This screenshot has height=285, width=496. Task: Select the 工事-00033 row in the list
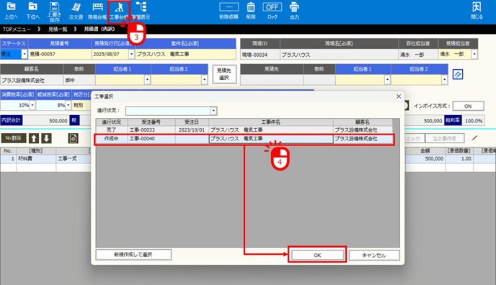[x=244, y=130]
